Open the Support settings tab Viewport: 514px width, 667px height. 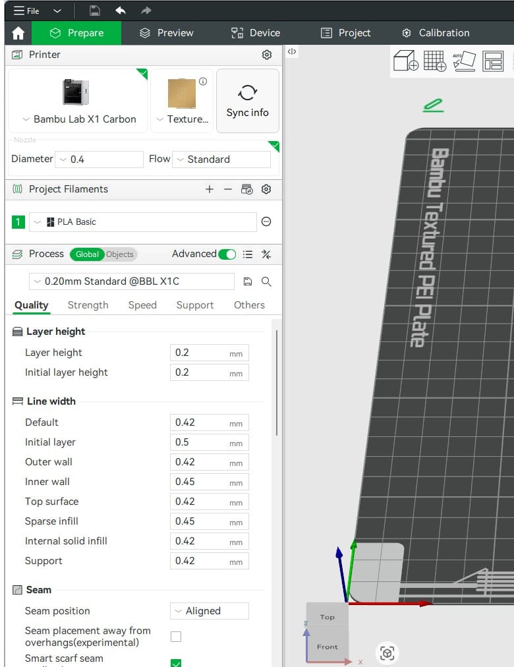click(195, 305)
